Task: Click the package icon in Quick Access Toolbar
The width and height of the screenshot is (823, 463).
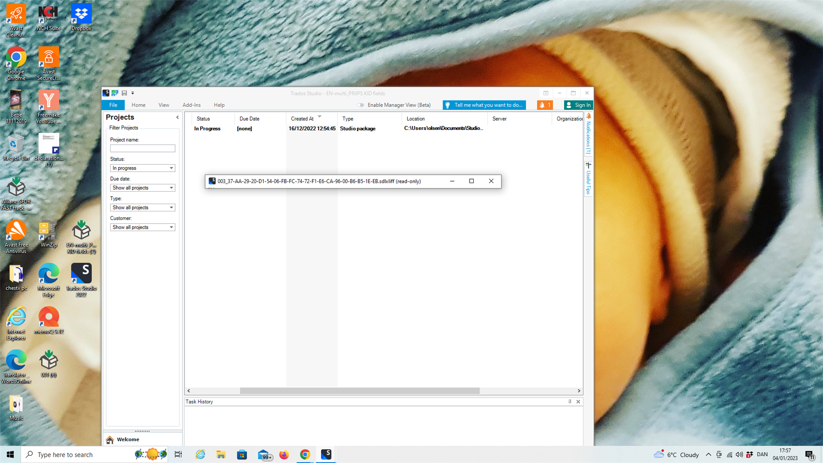Action: (x=115, y=93)
